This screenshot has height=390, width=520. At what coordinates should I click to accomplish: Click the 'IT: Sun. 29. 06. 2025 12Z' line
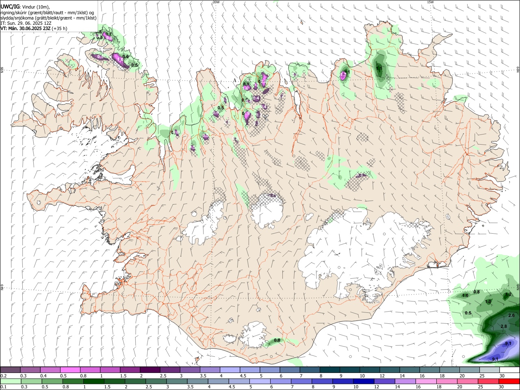click(26, 23)
